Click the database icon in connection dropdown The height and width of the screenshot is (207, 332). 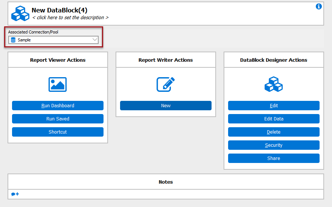click(x=13, y=40)
